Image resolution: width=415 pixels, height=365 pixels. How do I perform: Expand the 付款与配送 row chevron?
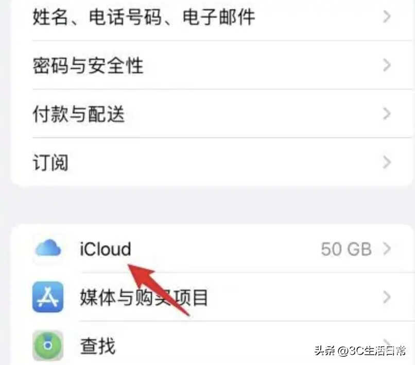tap(387, 114)
